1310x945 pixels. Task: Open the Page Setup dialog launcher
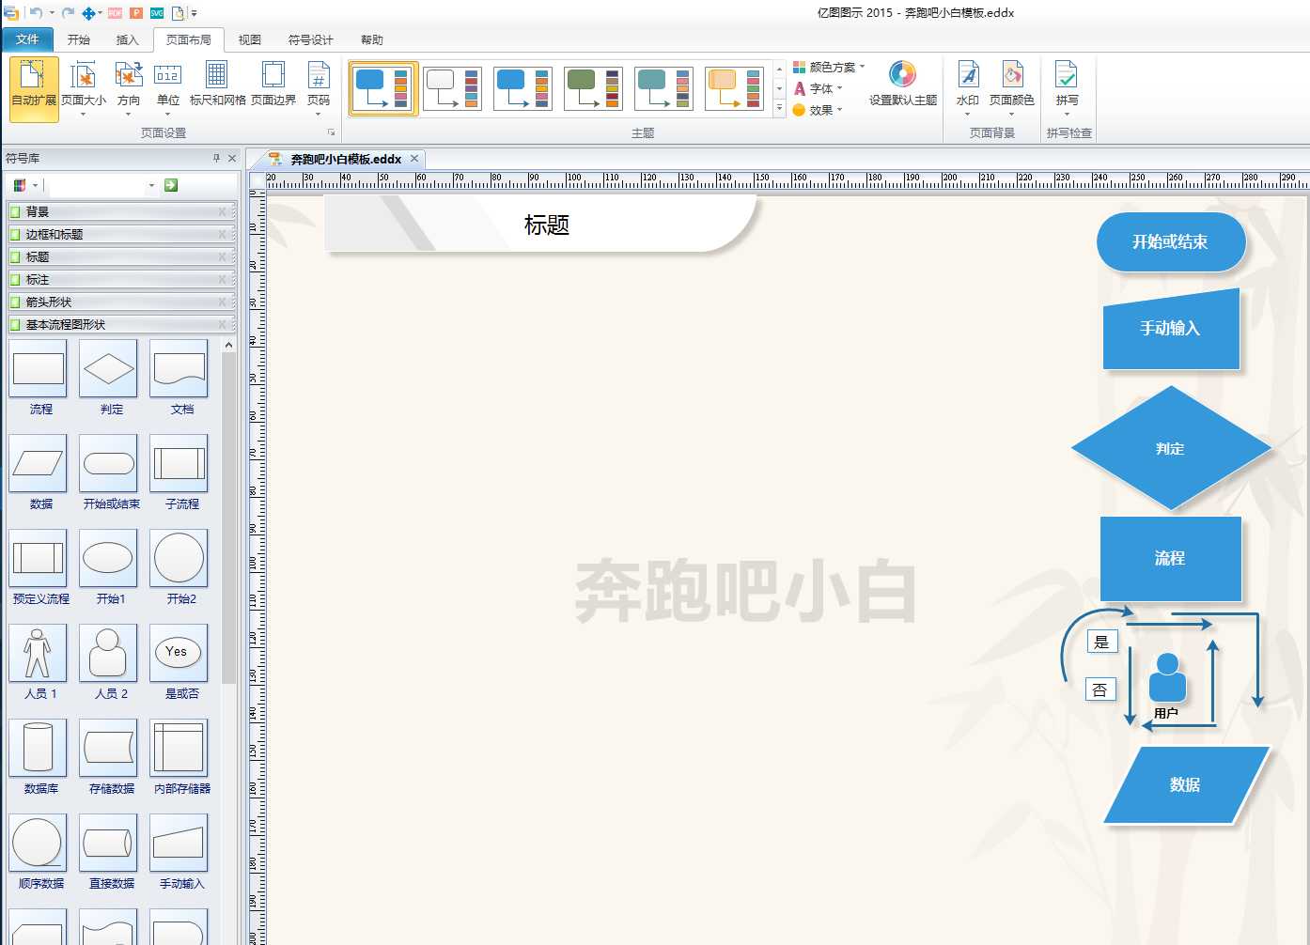point(331,132)
